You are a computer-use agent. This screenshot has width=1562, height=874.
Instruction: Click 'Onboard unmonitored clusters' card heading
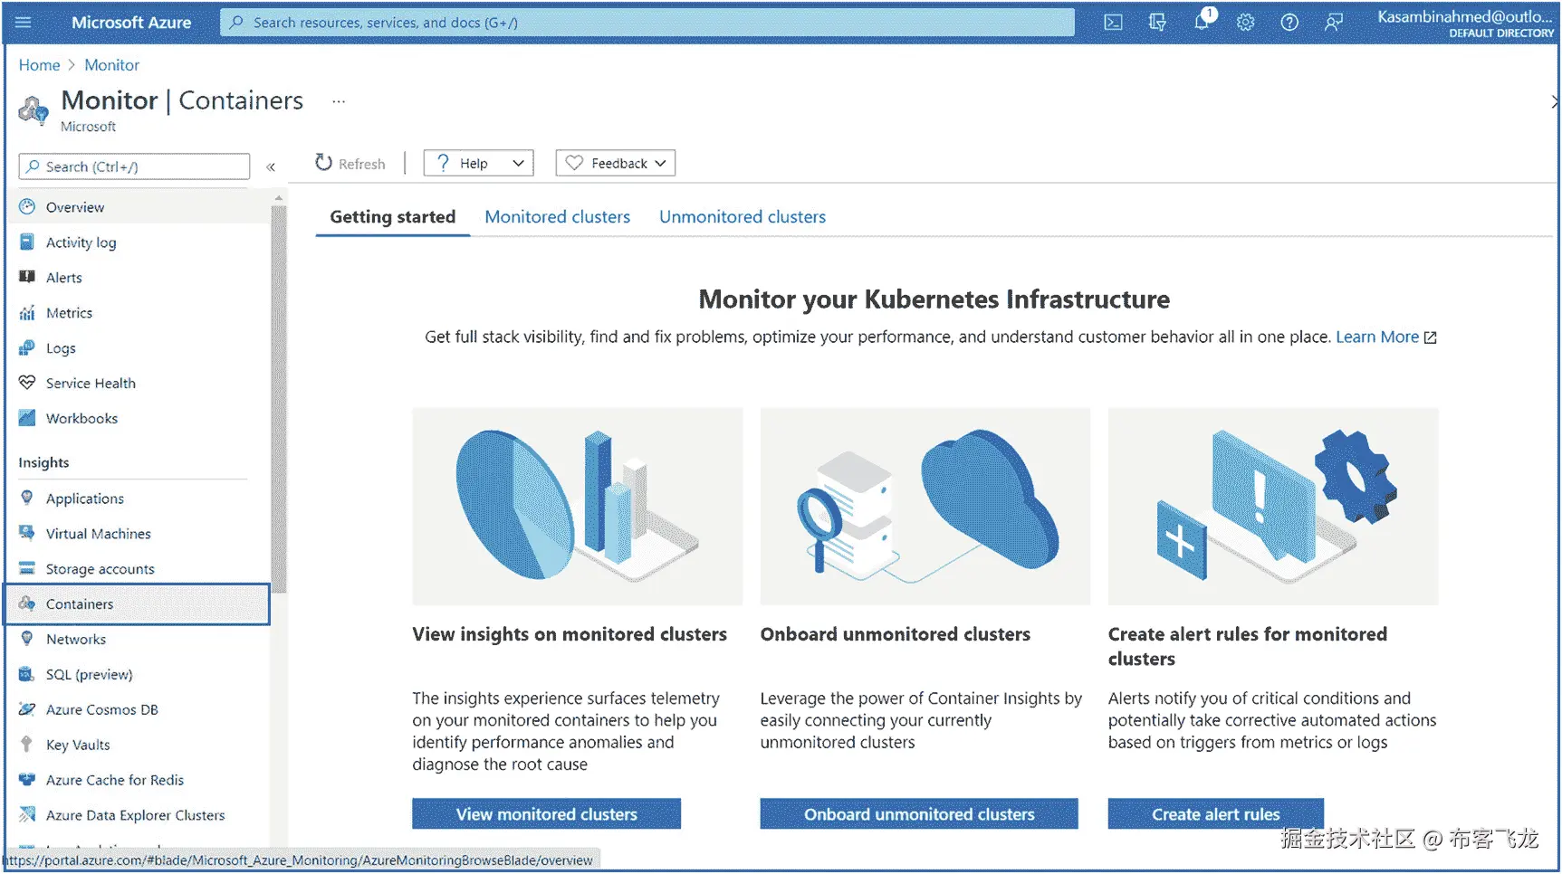click(896, 634)
